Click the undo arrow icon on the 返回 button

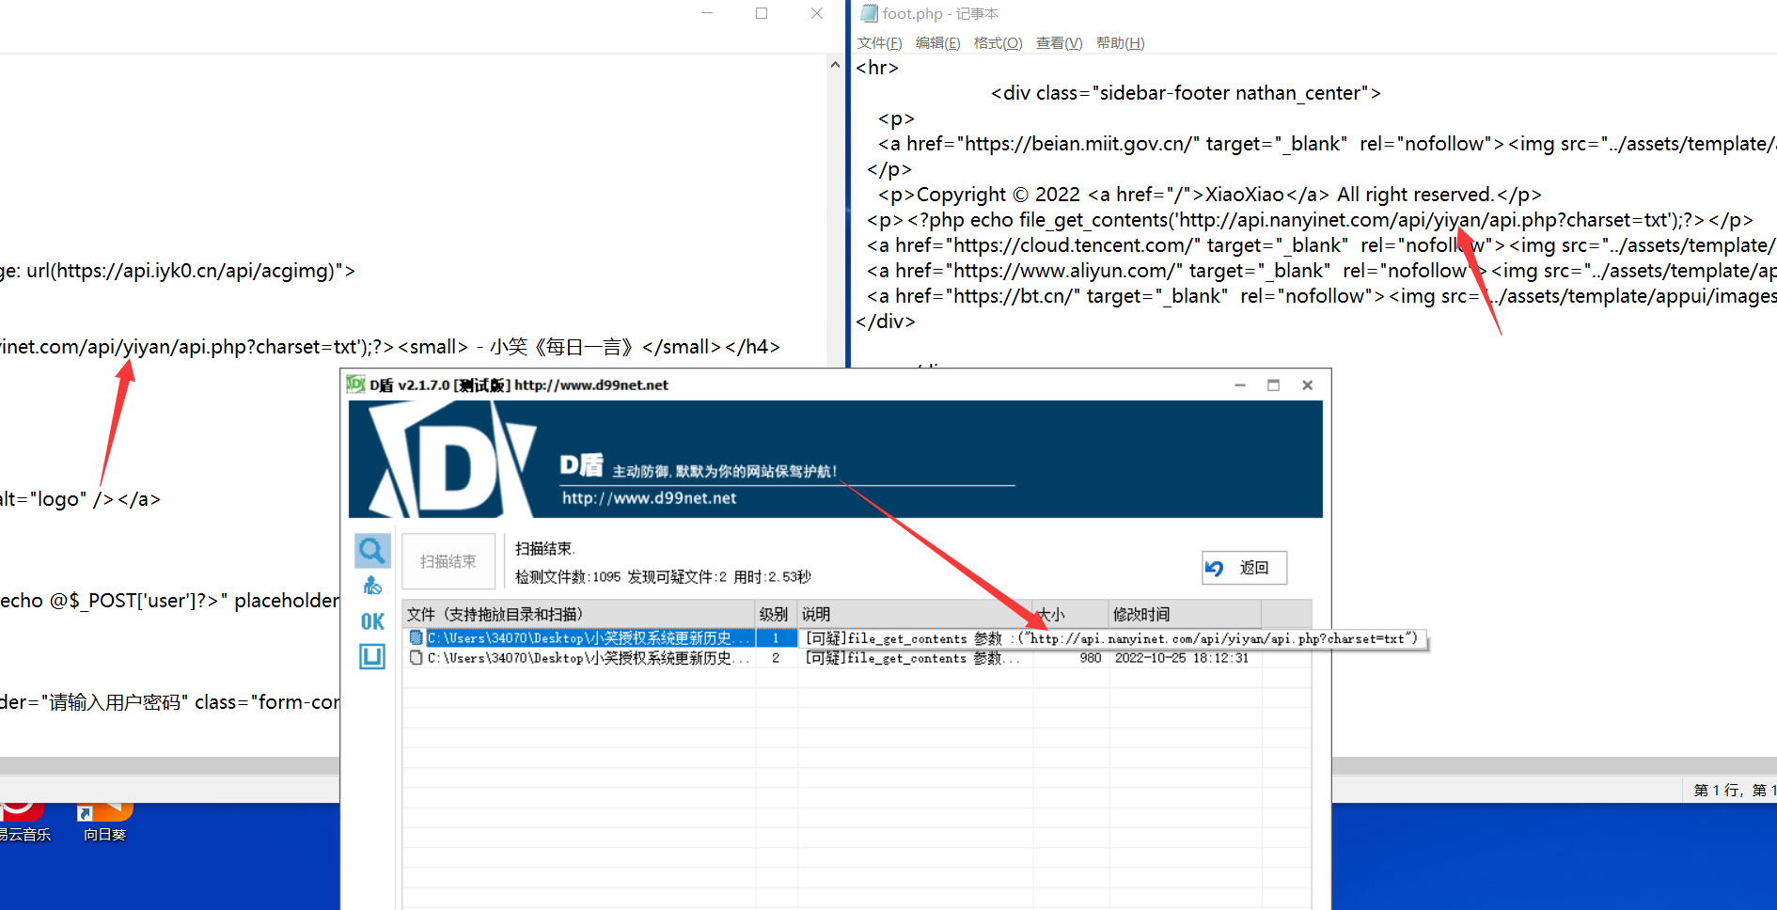click(x=1215, y=568)
